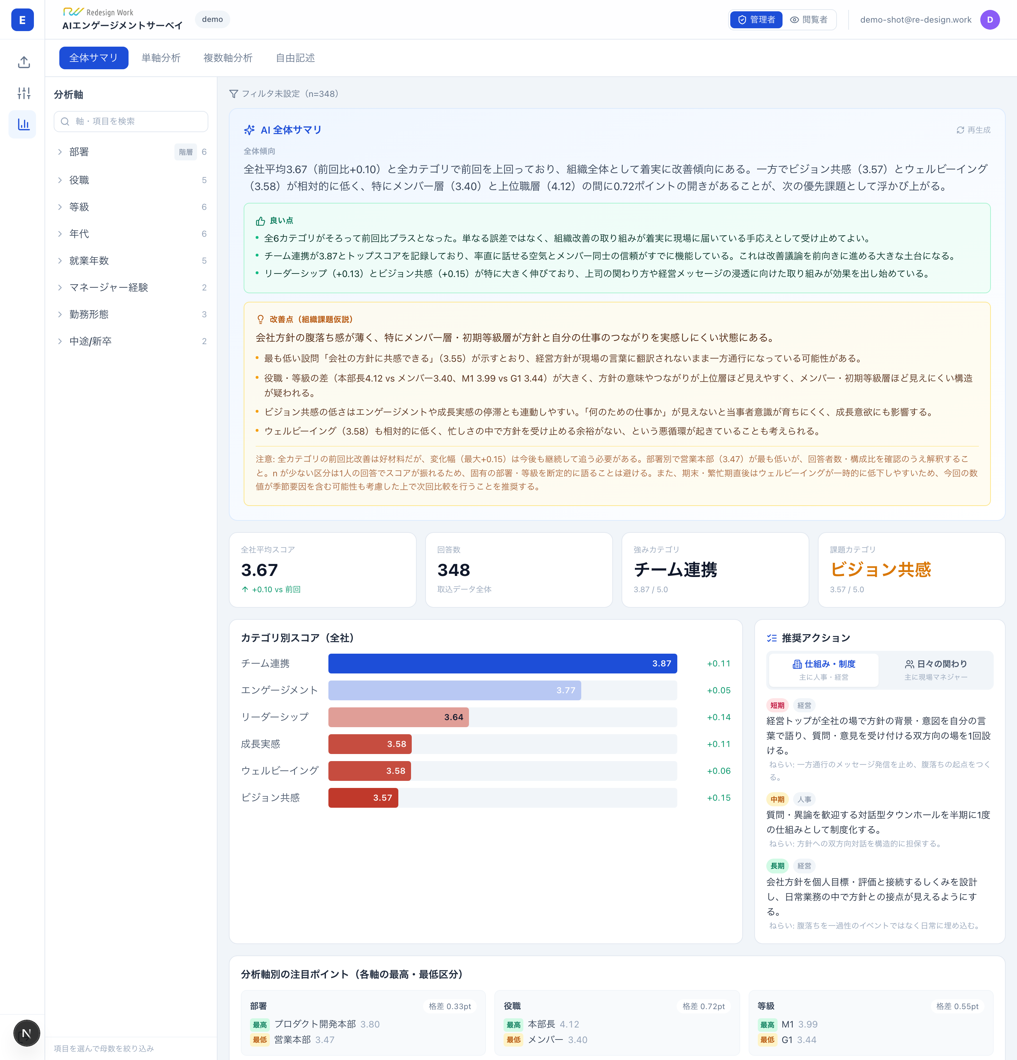1017x1060 pixels.
Task: Select the 日々の関わり action toggle
Action: (x=936, y=670)
